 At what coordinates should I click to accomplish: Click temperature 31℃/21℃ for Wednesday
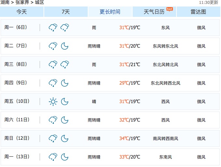(130, 65)
